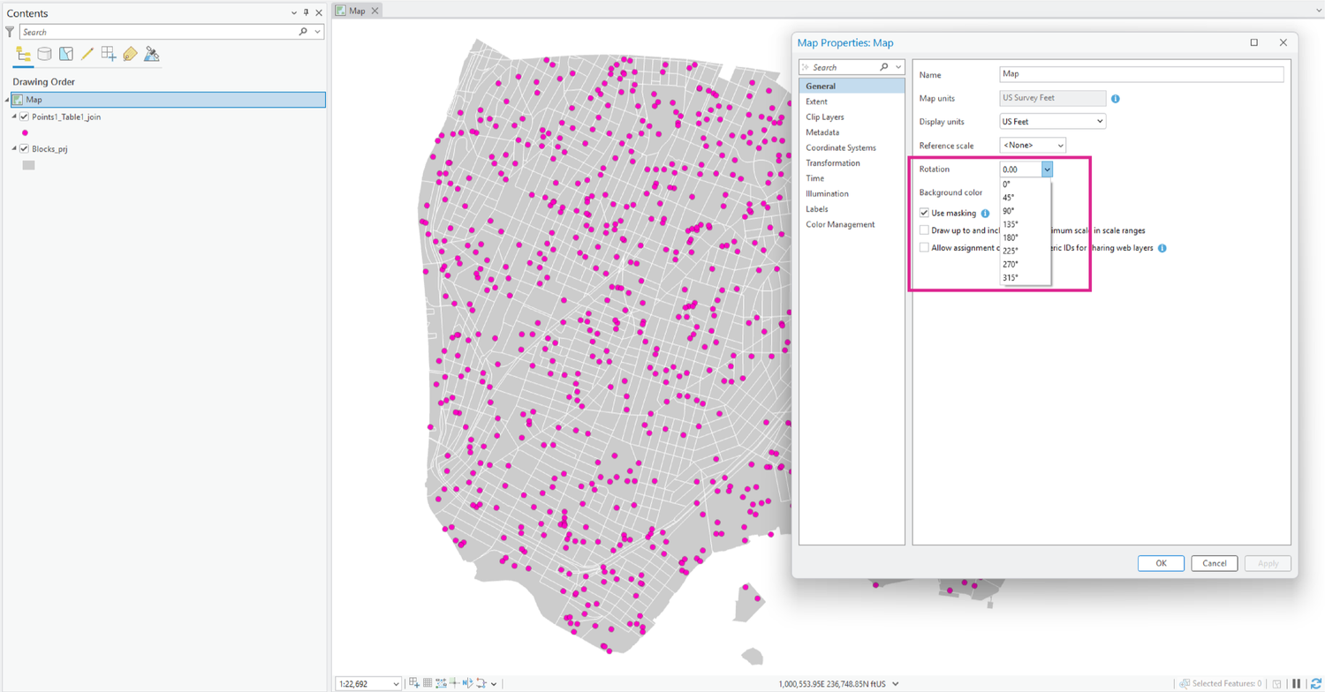
Task: Open List By Snapping view
Action: click(109, 53)
